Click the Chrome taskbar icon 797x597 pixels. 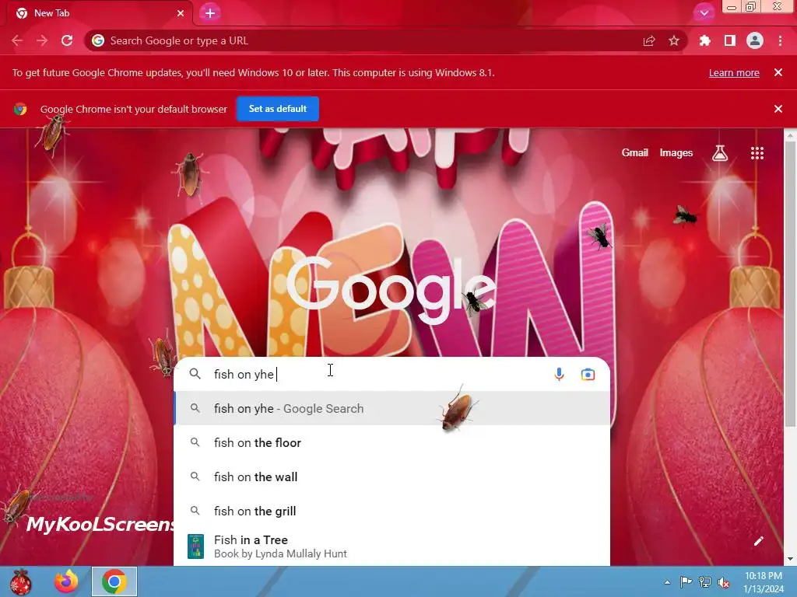click(x=114, y=581)
